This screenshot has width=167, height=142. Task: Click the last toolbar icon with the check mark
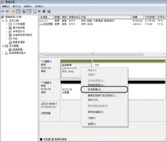point(49,12)
